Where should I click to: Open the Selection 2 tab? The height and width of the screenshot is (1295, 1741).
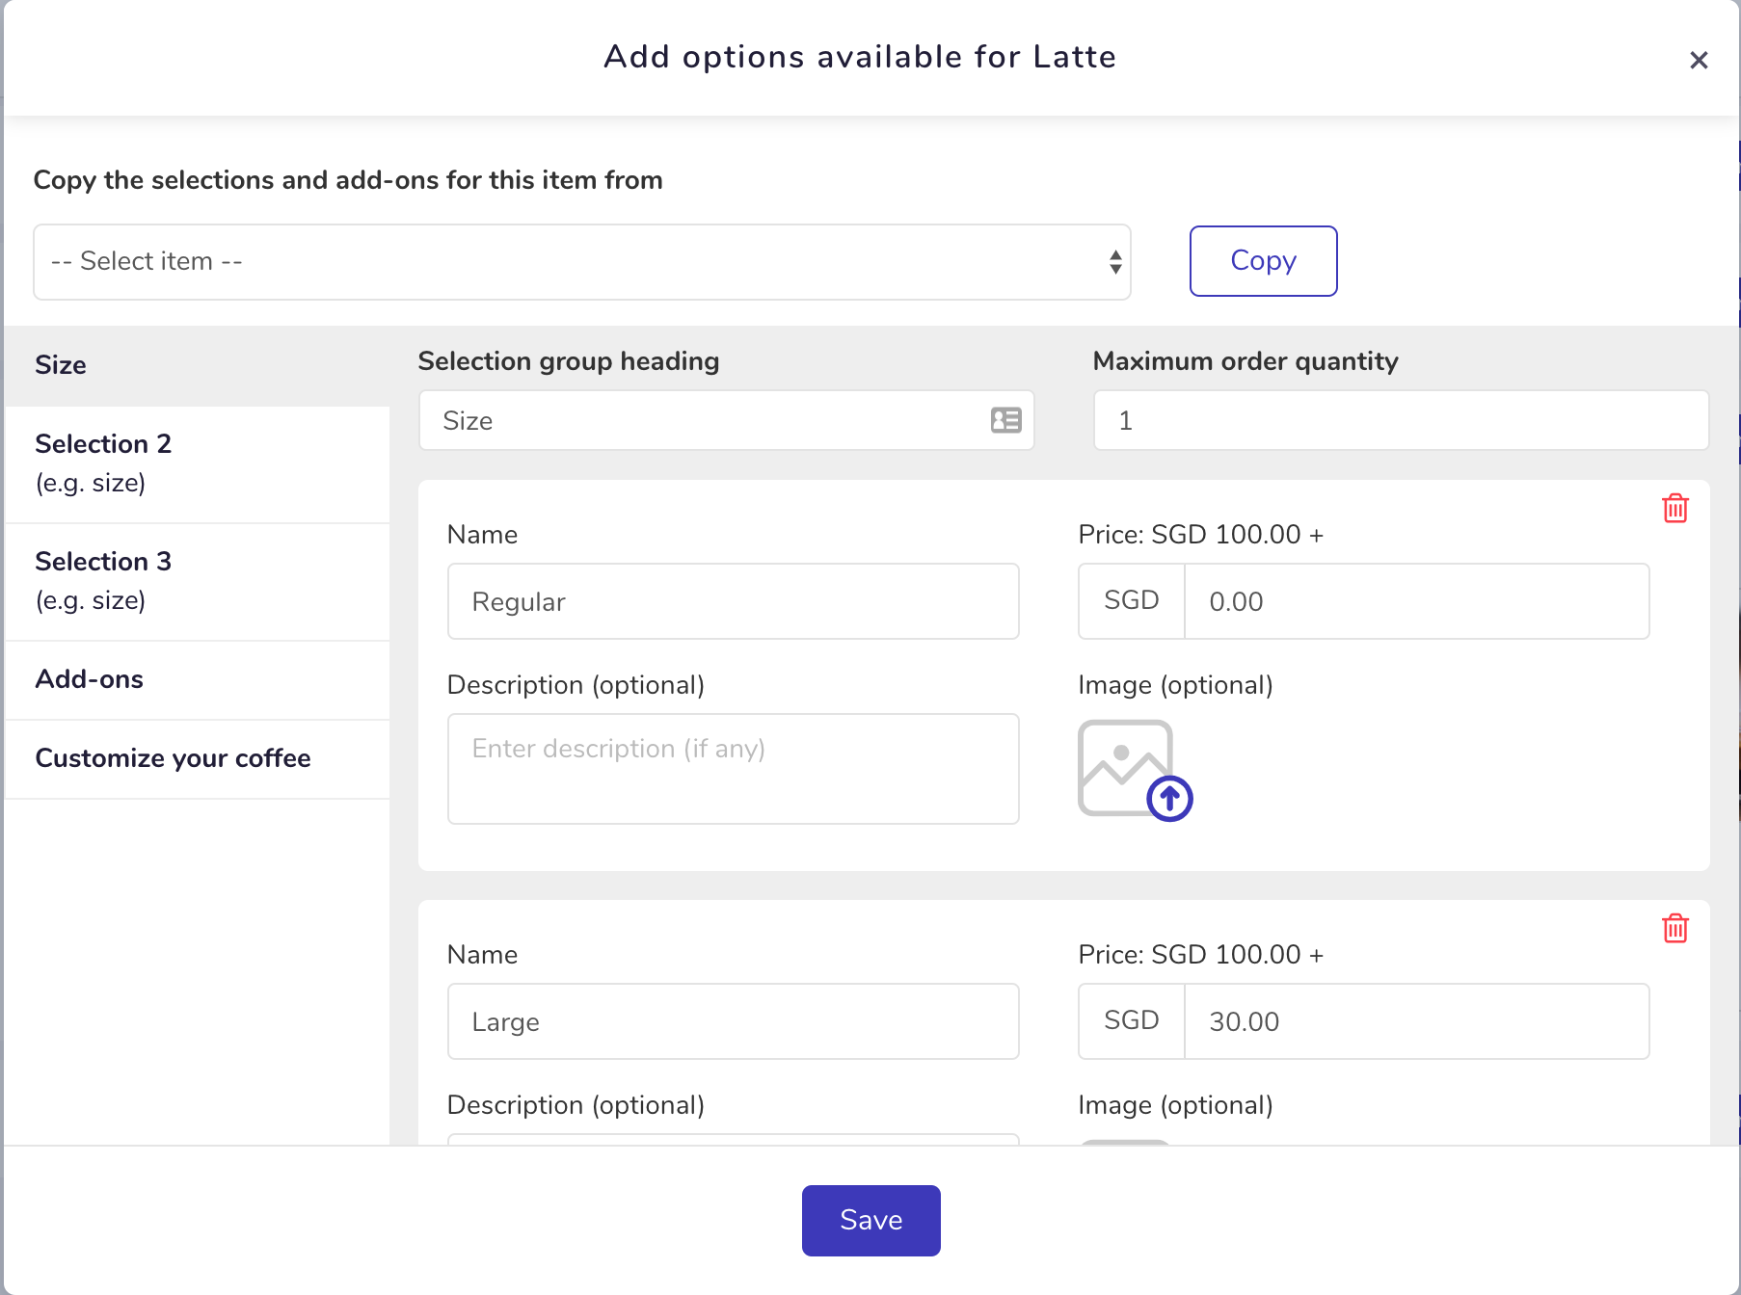click(x=197, y=463)
